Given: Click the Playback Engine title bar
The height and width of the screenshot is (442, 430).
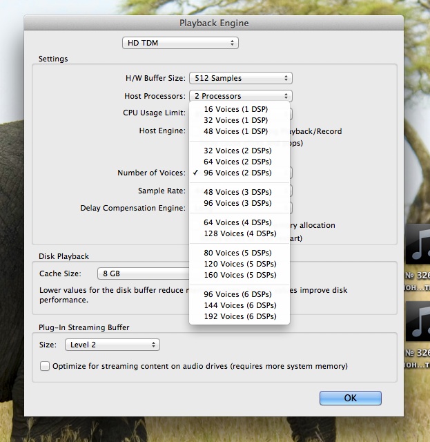Looking at the screenshot, I should click(x=214, y=23).
